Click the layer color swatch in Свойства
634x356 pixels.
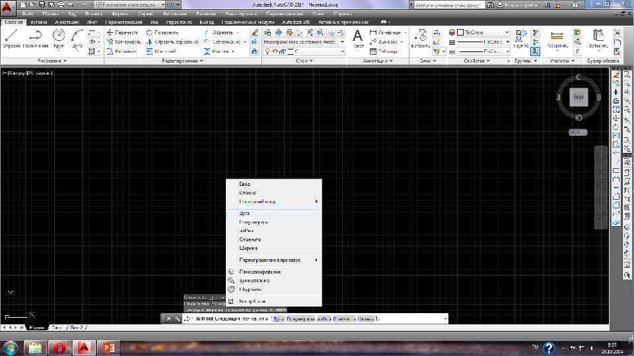coord(460,32)
